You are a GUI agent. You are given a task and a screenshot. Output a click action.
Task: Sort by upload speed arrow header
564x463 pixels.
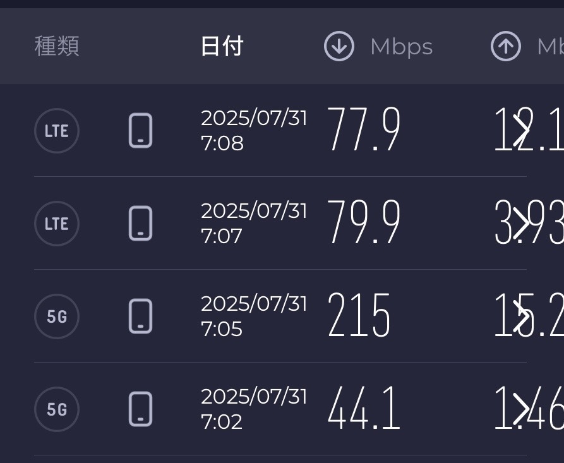[506, 47]
